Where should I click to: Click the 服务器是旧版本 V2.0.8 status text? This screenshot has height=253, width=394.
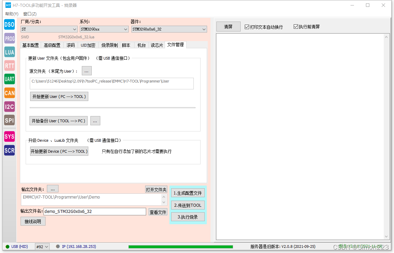tap(283, 246)
